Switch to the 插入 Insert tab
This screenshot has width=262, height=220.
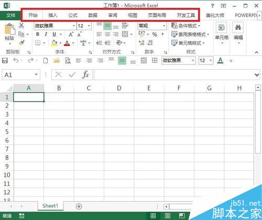click(x=53, y=15)
